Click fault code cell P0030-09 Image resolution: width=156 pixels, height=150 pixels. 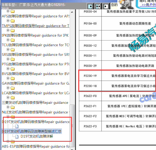[x=90, y=35]
